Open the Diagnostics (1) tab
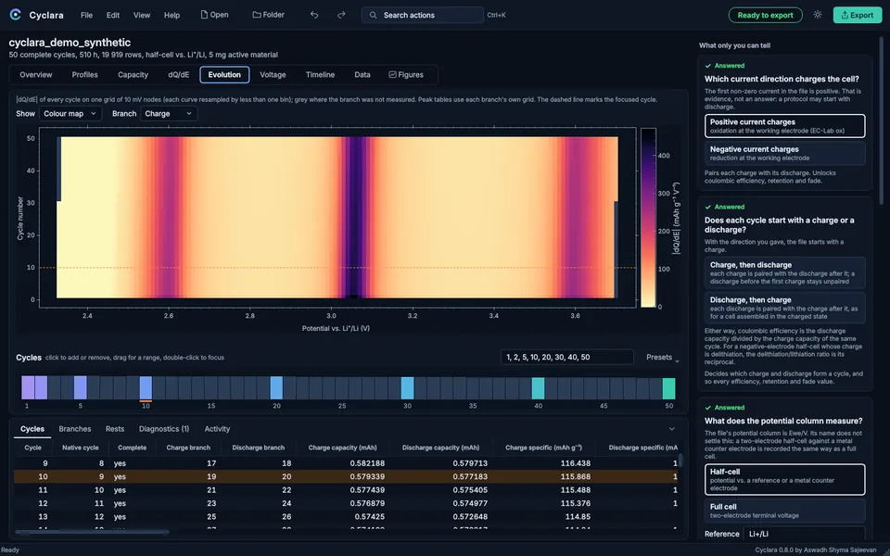This screenshot has width=890, height=556. tap(164, 429)
